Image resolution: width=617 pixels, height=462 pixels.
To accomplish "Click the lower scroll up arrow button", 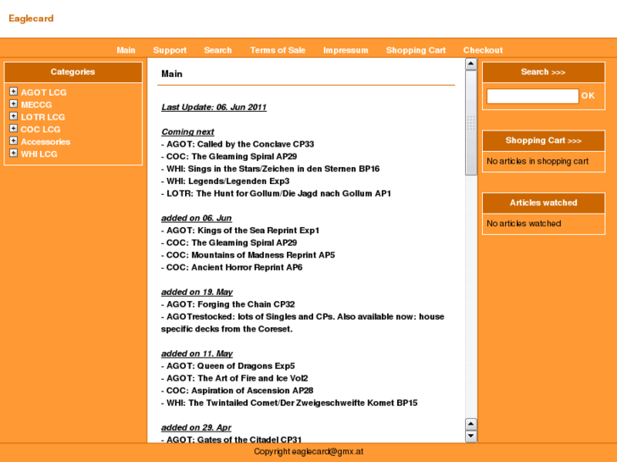I will (x=471, y=424).
